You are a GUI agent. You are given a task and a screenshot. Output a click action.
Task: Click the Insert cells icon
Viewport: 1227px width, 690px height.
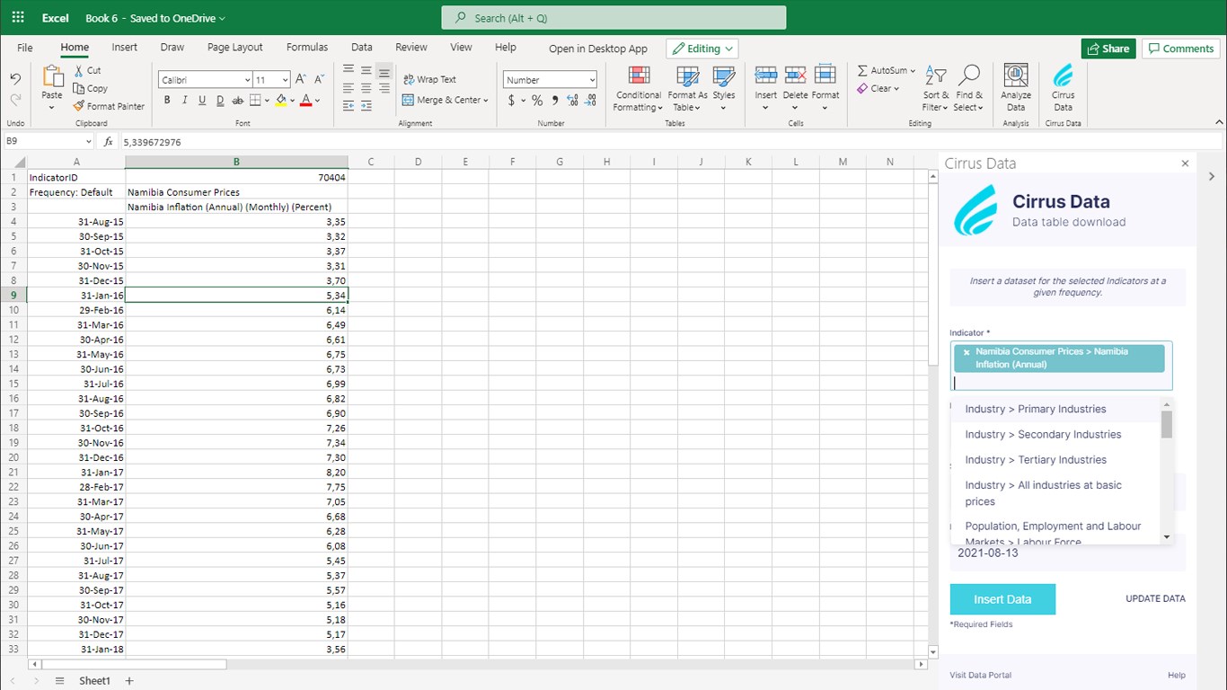(765, 75)
